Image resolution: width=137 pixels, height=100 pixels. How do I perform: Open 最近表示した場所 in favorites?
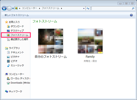pyautogui.click(x=19, y=39)
